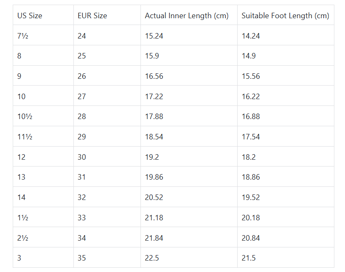Select the Suitable Foot Length (cm) header
Viewport: 345px width, 272px height.
coord(285,16)
